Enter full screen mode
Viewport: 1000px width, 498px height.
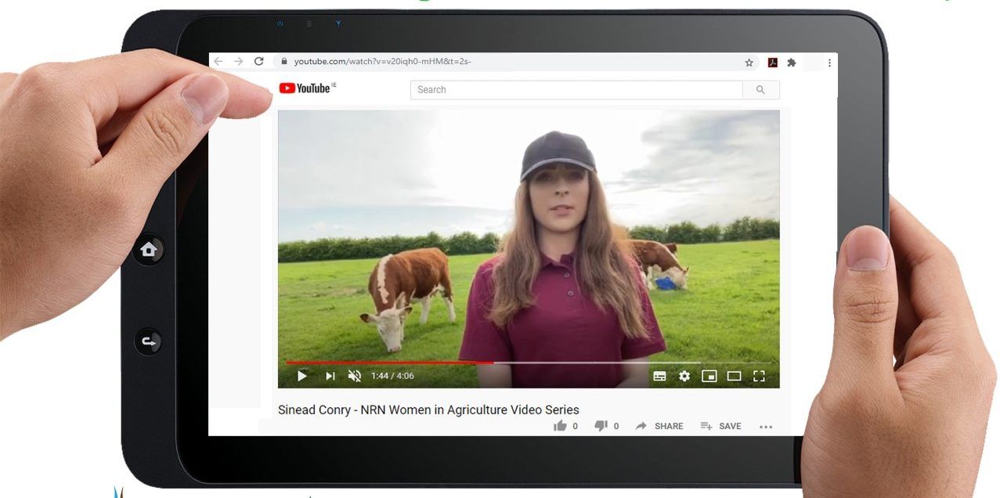759,376
